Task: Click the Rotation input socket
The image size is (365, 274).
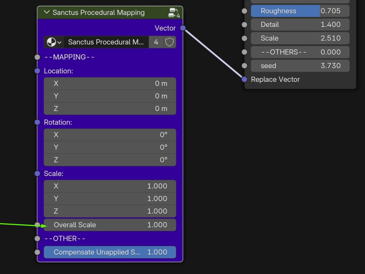Action: coord(37,122)
